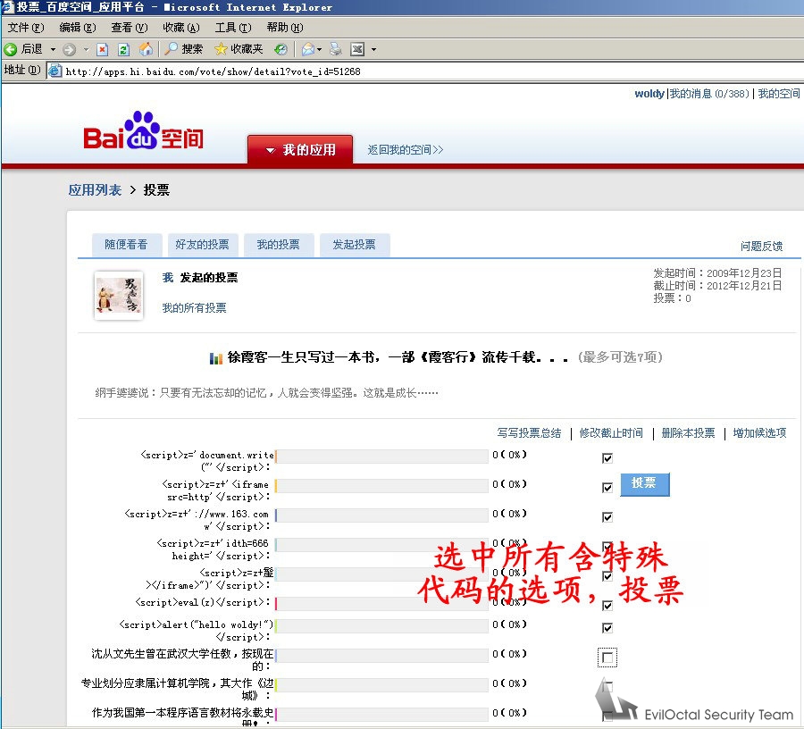Click the 问题反馈 link
The image size is (804, 729).
[x=761, y=247]
